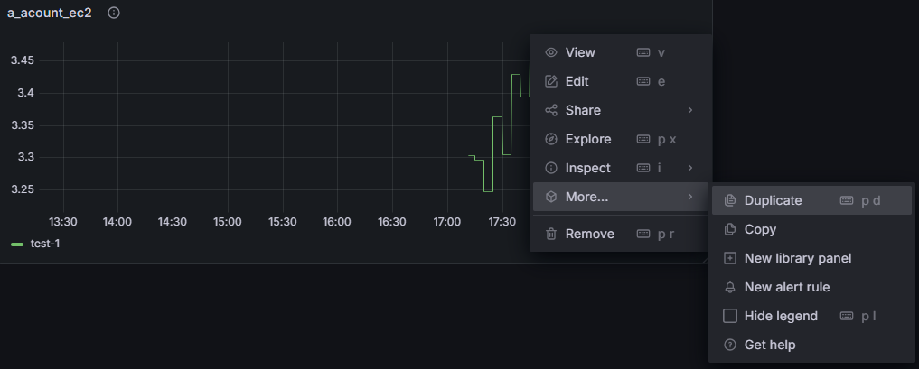Open the More... menu entry
The height and width of the screenshot is (369, 919).
pyautogui.click(x=621, y=197)
